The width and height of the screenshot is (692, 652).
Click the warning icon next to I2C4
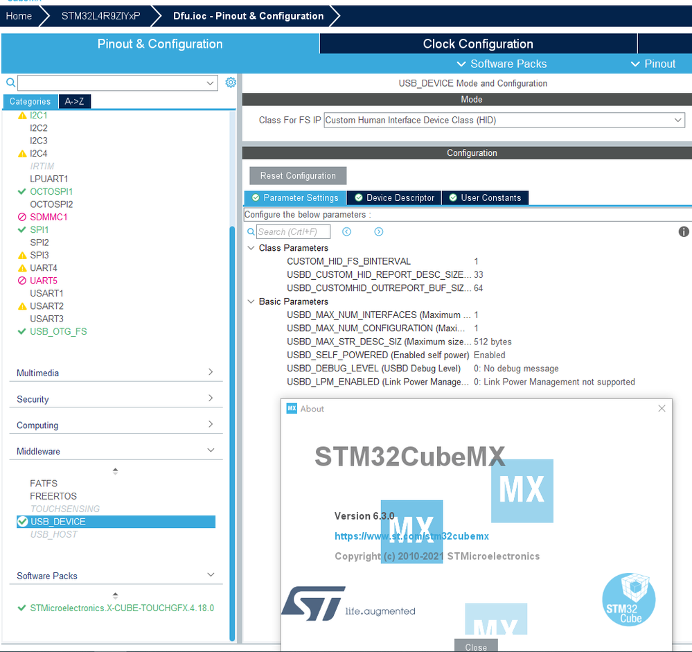point(22,154)
